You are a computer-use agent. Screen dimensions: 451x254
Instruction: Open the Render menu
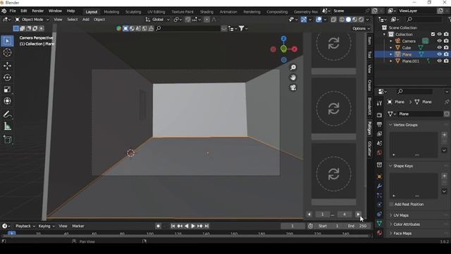pos(37,11)
